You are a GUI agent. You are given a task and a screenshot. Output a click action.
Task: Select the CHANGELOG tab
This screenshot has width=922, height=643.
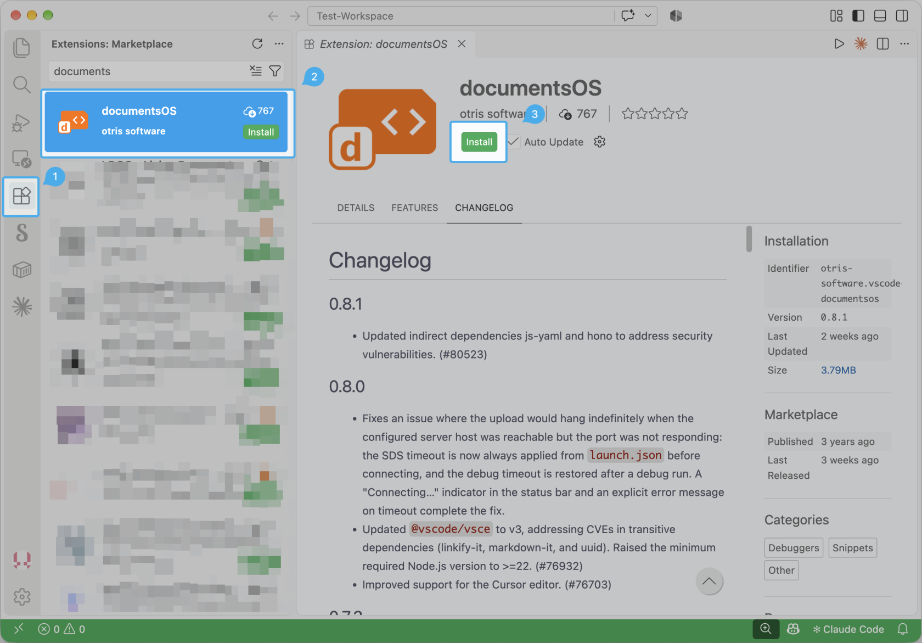pos(484,208)
